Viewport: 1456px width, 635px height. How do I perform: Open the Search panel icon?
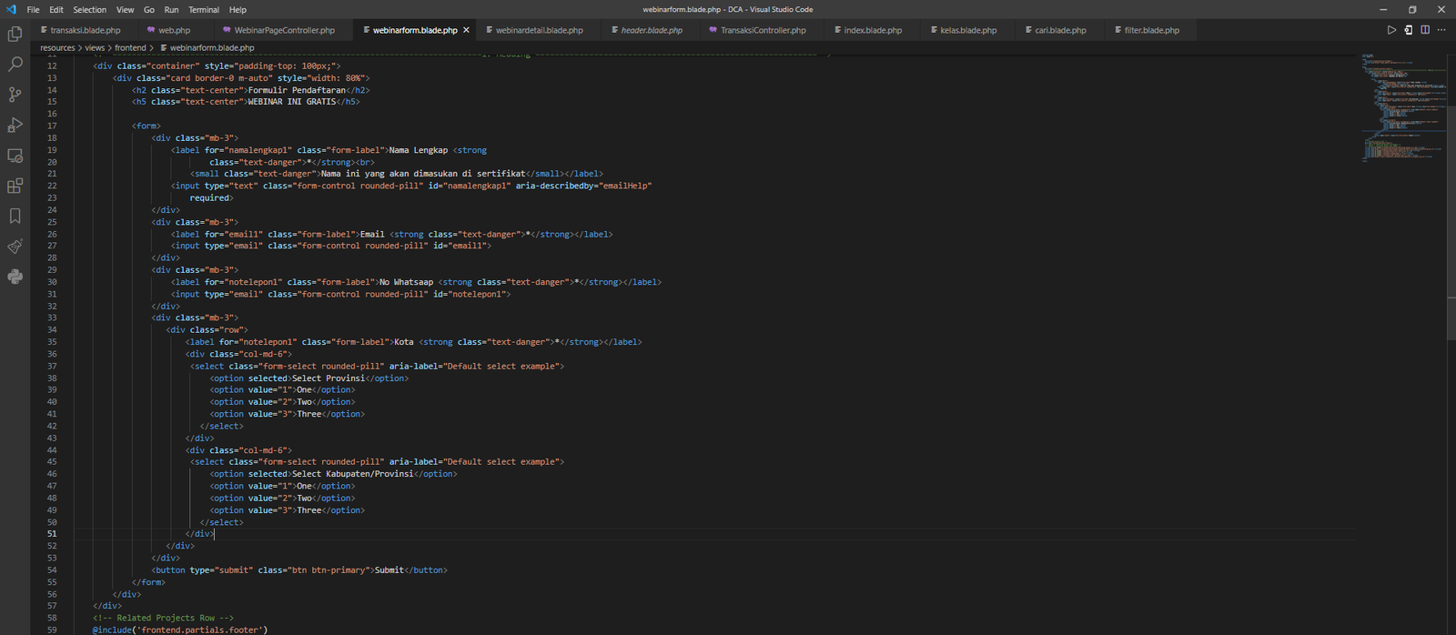tap(15, 65)
